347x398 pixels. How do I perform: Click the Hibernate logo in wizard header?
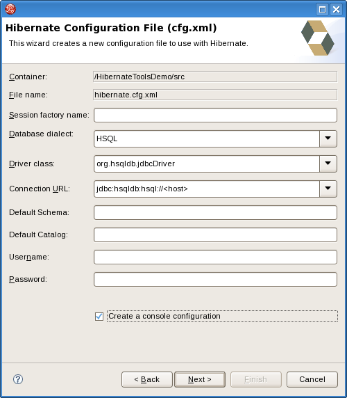tap(317, 38)
